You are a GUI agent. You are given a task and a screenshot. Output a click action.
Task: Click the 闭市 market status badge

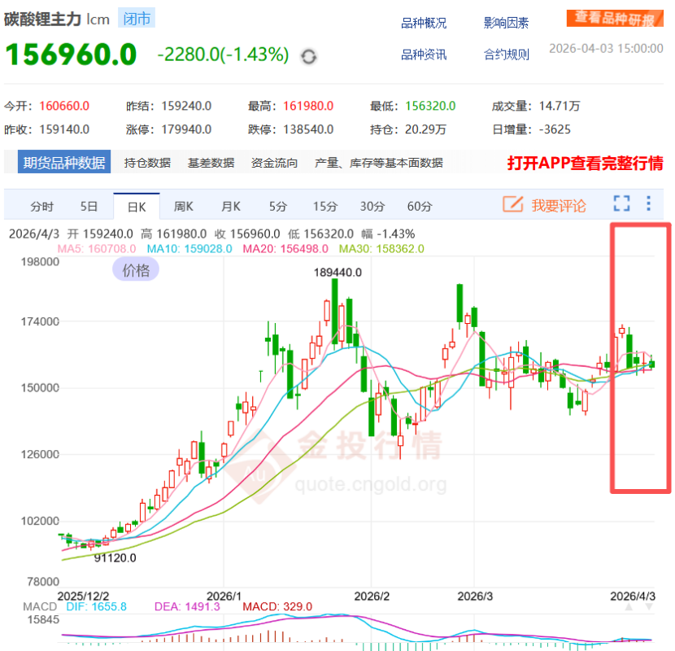(x=137, y=17)
